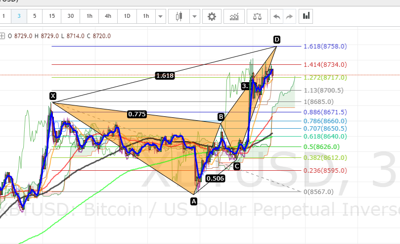Click the bar chart icon at toolbar end
The height and width of the screenshot is (244, 400).
coord(306,16)
